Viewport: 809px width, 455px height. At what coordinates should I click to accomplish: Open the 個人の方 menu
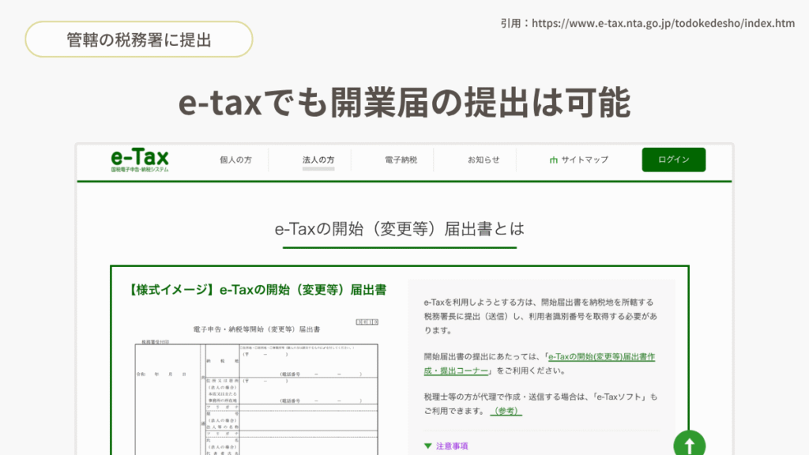[235, 160]
